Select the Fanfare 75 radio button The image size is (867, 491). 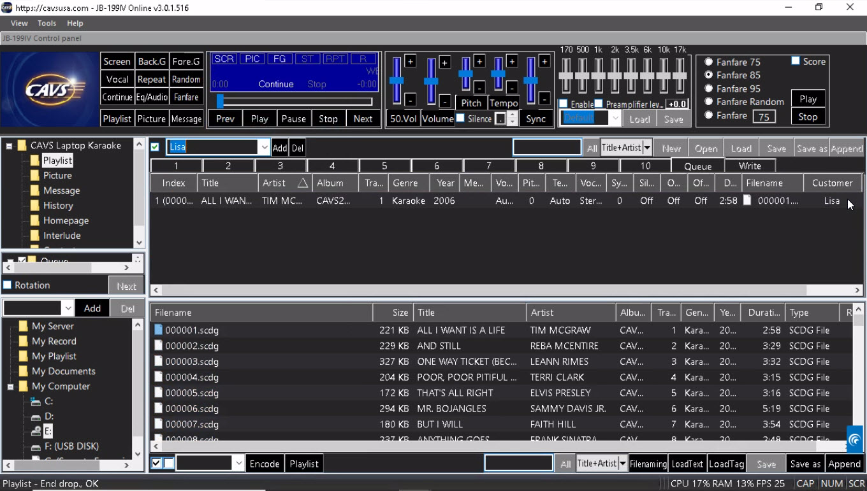pyautogui.click(x=708, y=62)
